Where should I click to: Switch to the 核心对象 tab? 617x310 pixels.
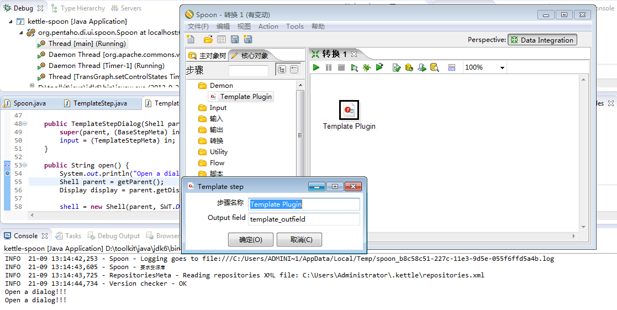250,55
